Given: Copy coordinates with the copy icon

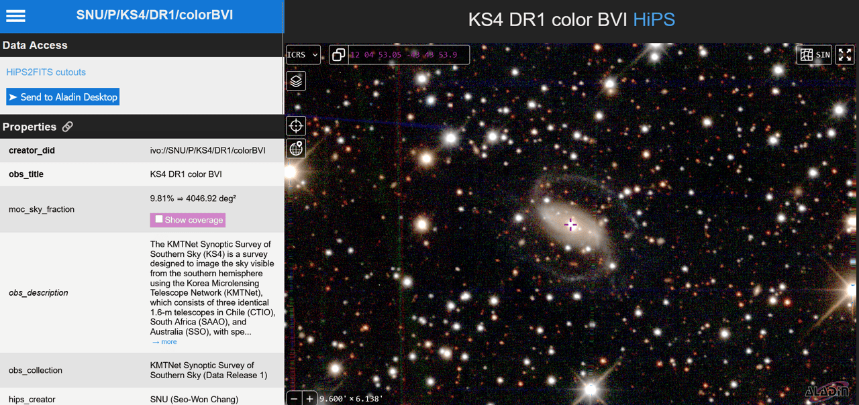Looking at the screenshot, I should click(x=339, y=55).
